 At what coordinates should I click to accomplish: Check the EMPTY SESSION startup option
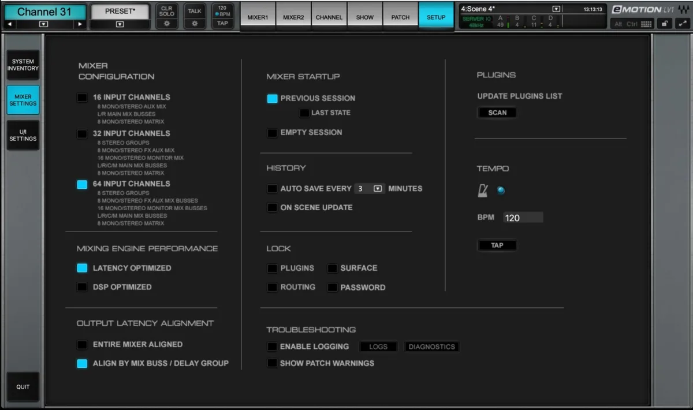coord(272,133)
